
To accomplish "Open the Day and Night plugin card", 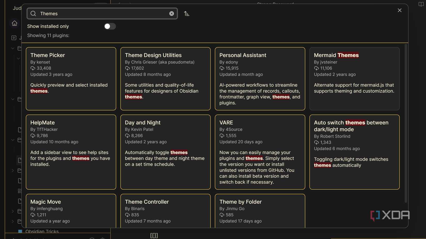I will (x=165, y=152).
